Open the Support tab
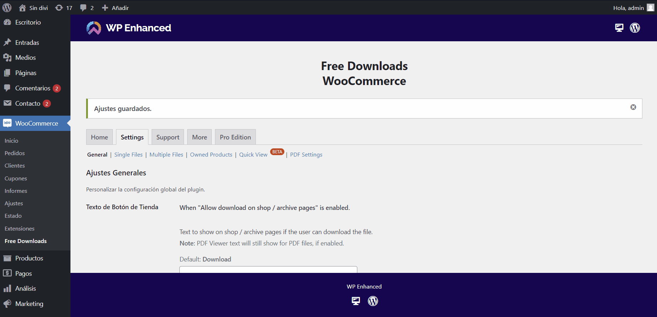This screenshot has width=657, height=317. [x=168, y=137]
